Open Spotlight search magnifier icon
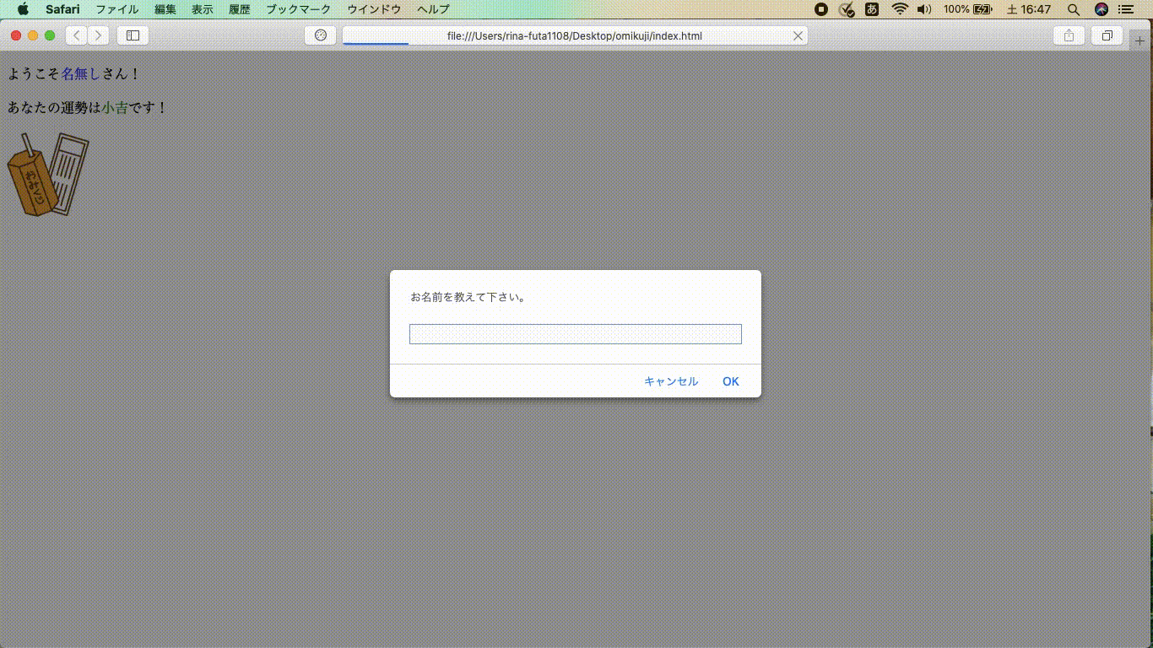 click(x=1074, y=9)
